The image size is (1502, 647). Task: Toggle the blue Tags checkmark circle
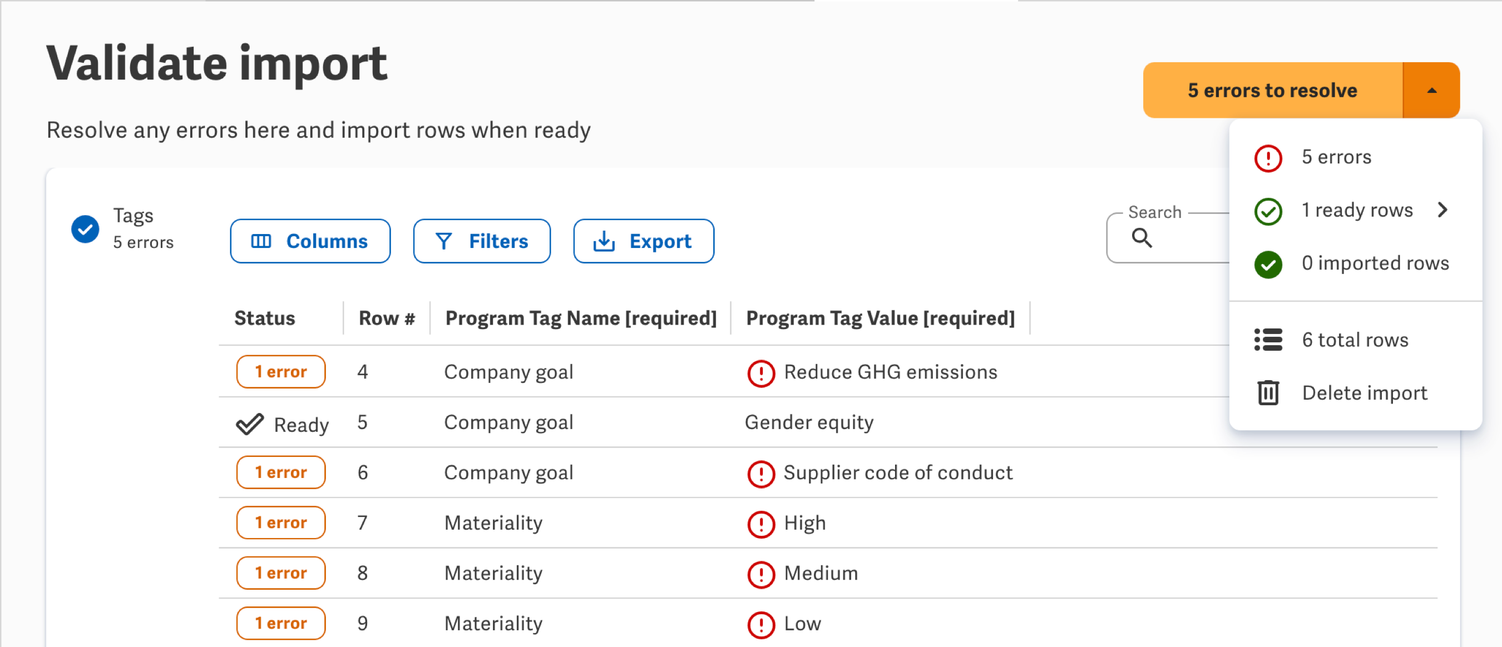tap(85, 229)
